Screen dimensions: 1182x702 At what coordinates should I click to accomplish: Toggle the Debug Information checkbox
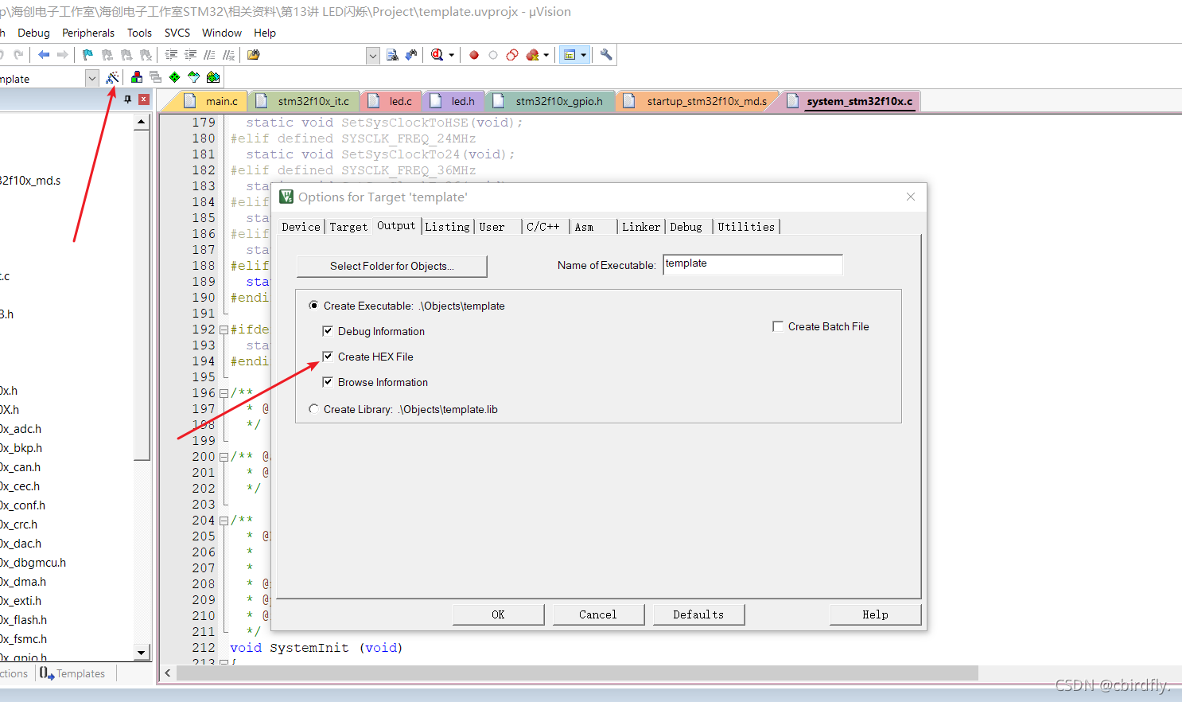[x=328, y=331]
